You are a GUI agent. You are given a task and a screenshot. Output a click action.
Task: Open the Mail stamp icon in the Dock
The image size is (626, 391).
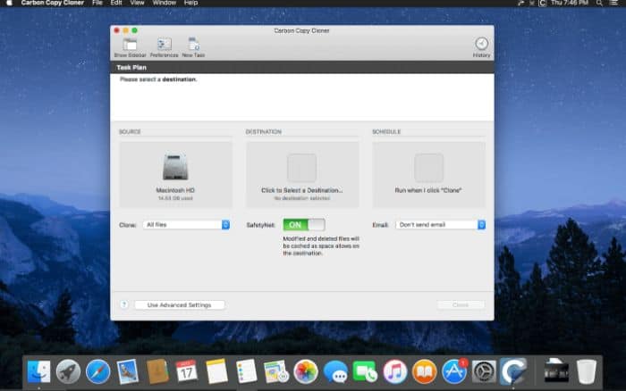coord(128,371)
